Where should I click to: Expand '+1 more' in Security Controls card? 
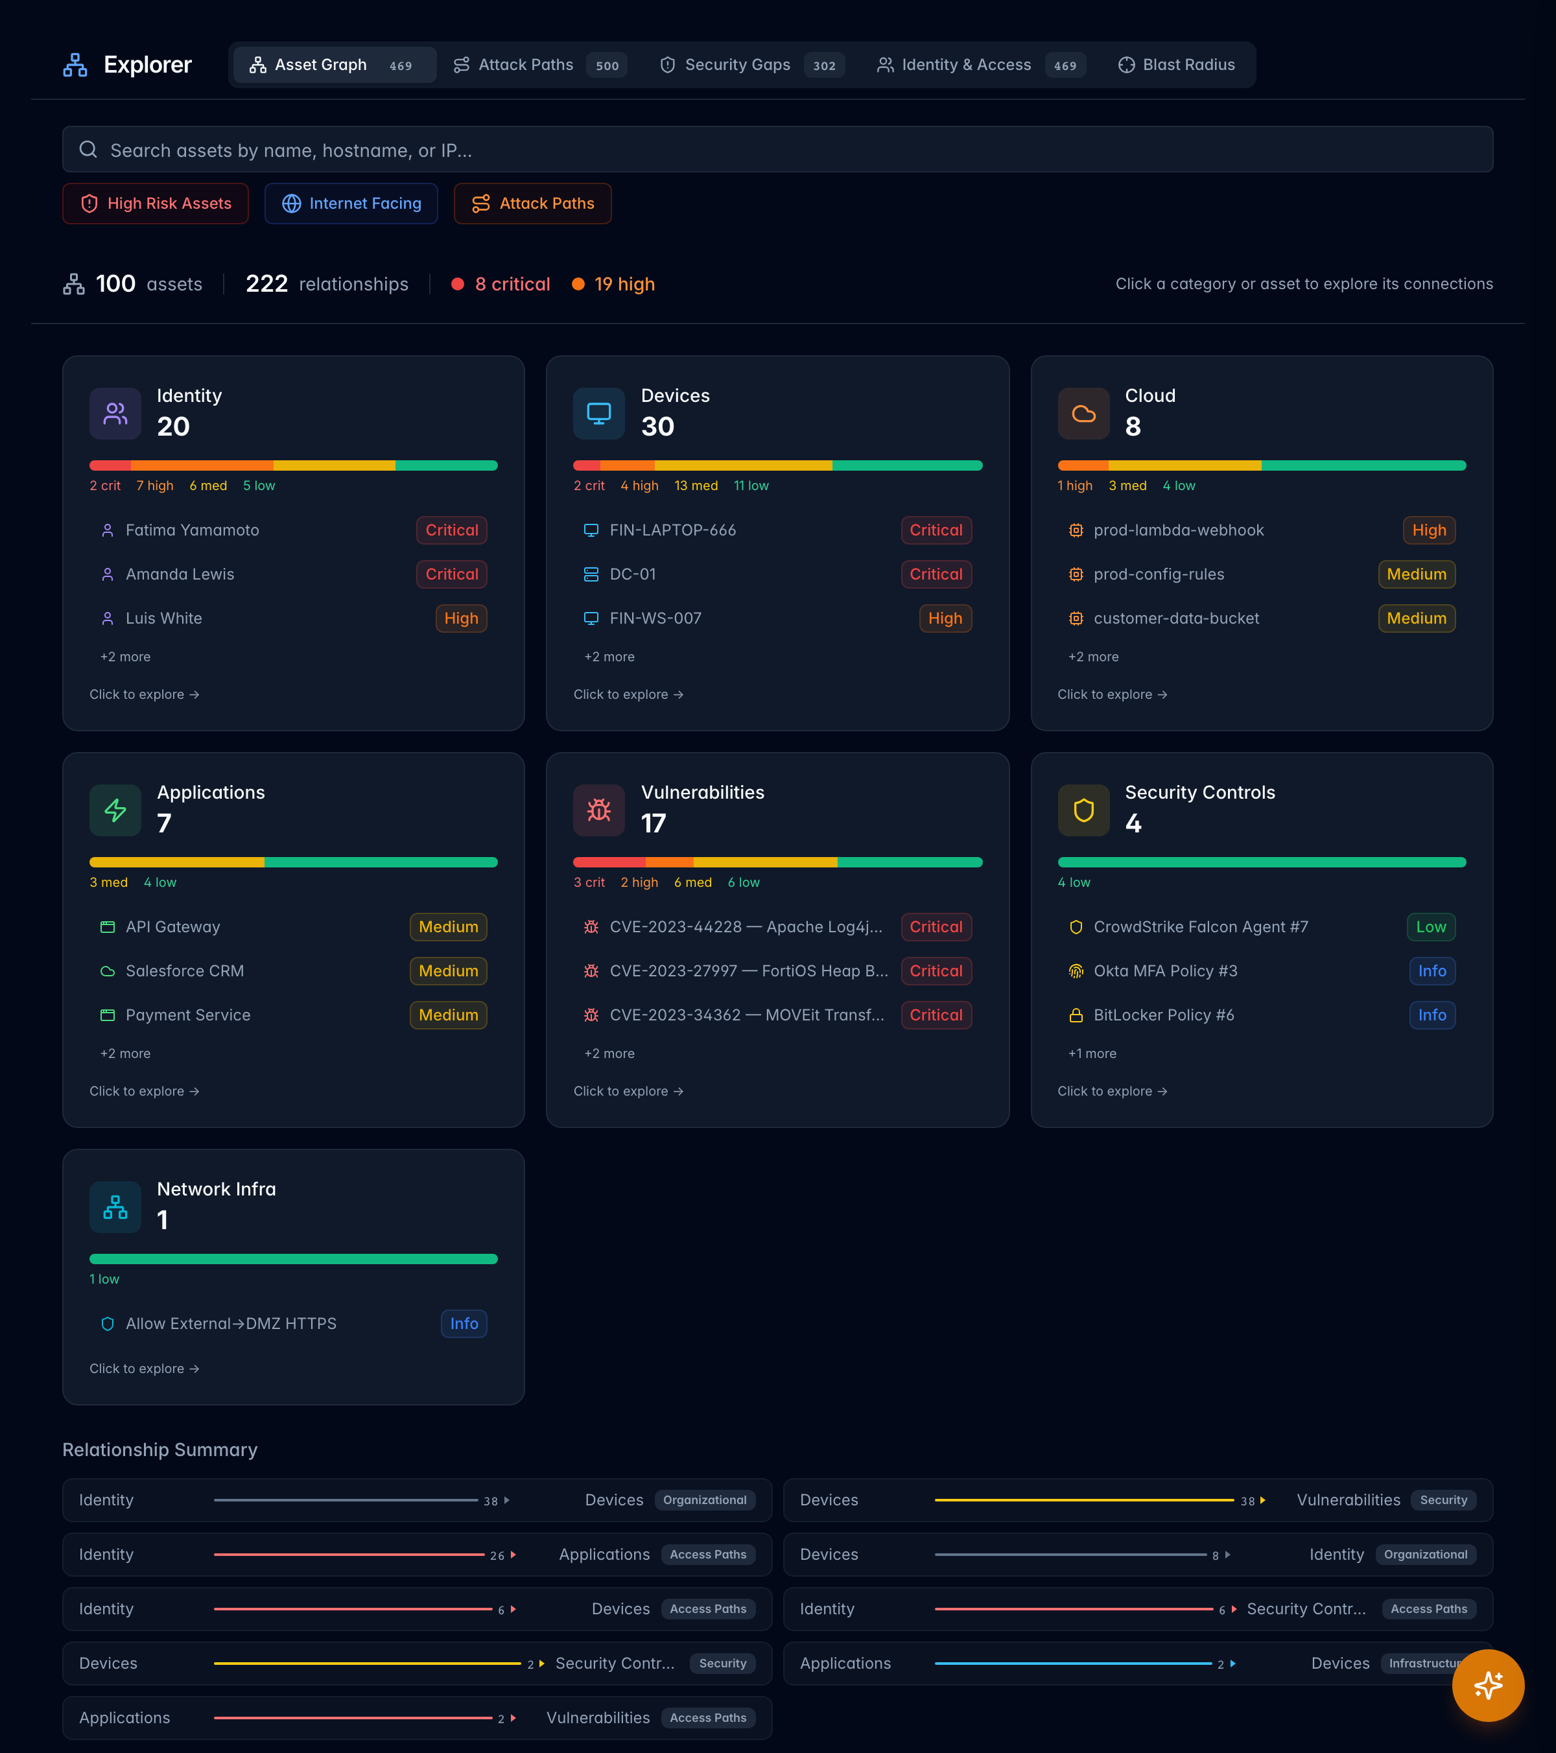pyautogui.click(x=1092, y=1054)
